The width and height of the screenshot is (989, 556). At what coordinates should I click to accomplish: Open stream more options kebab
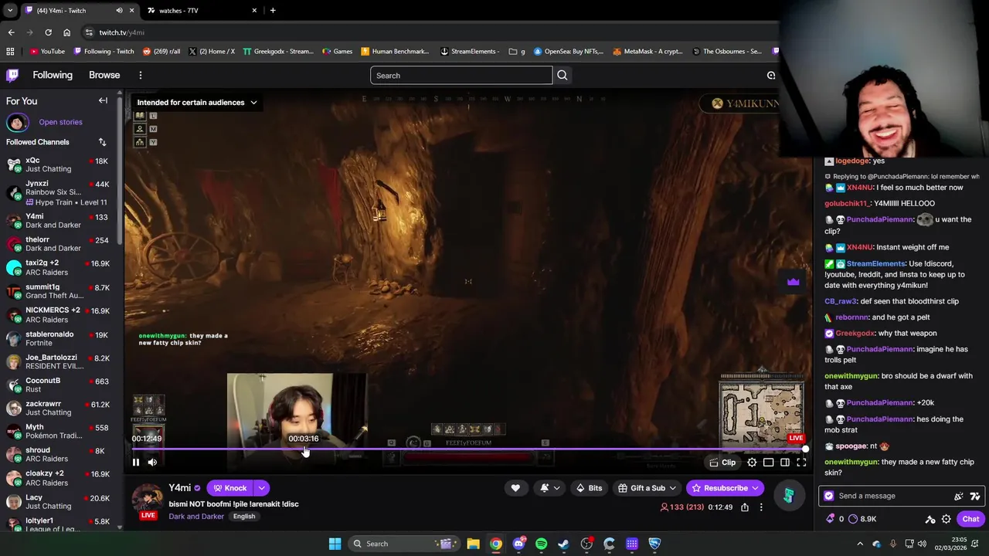[761, 507]
